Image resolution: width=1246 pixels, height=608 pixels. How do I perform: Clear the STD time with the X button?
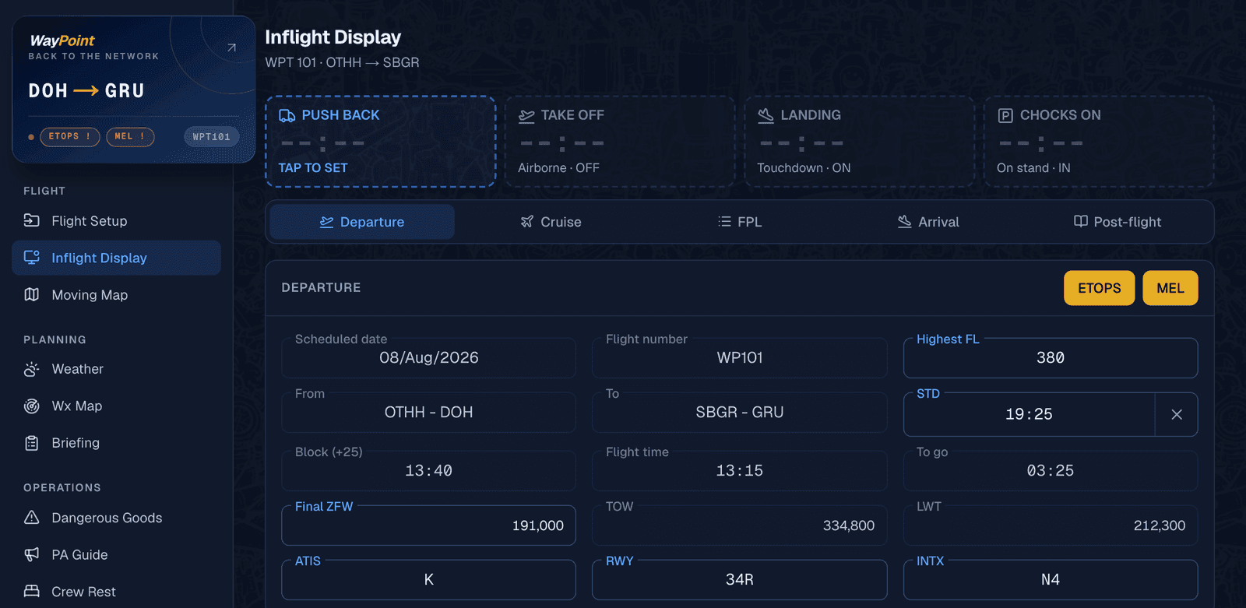pos(1177,414)
